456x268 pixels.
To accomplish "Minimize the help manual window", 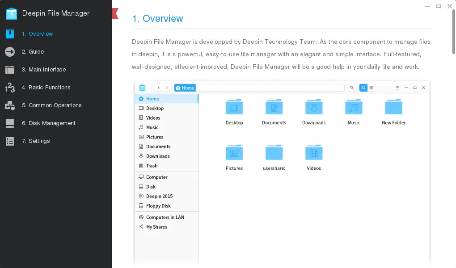I will 427,6.
